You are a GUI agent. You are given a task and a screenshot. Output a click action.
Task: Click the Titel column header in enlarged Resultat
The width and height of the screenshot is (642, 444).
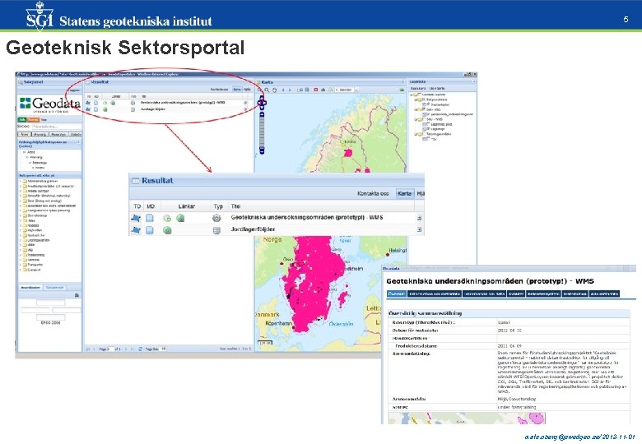tap(235, 206)
